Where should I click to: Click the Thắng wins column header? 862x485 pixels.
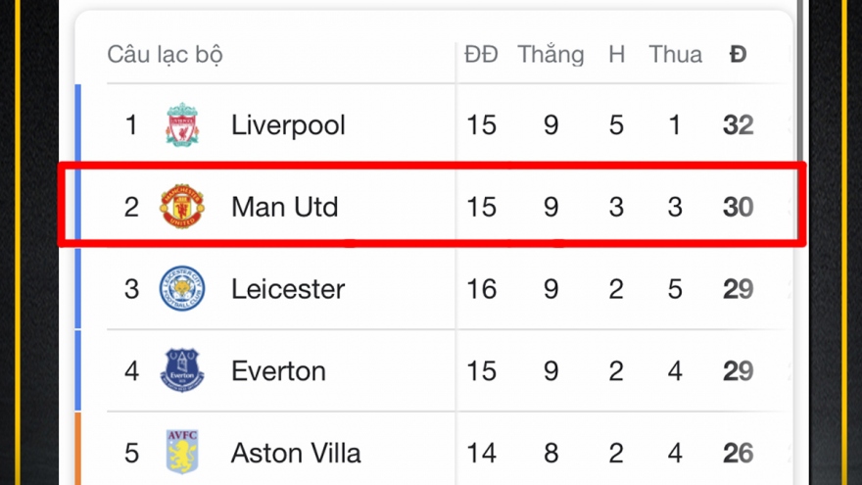pos(551,54)
